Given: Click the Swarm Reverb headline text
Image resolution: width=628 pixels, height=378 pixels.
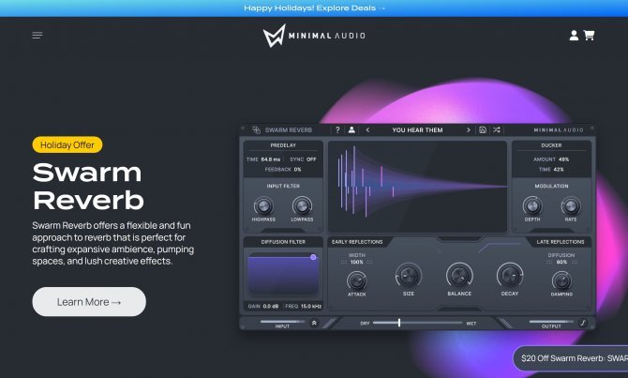Looking at the screenshot, I should [88, 187].
